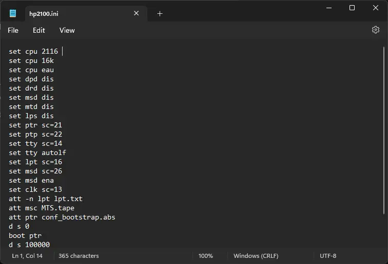Place cursor on 'boot ptr' line
Screen dimensions: 388x264
pos(25,236)
